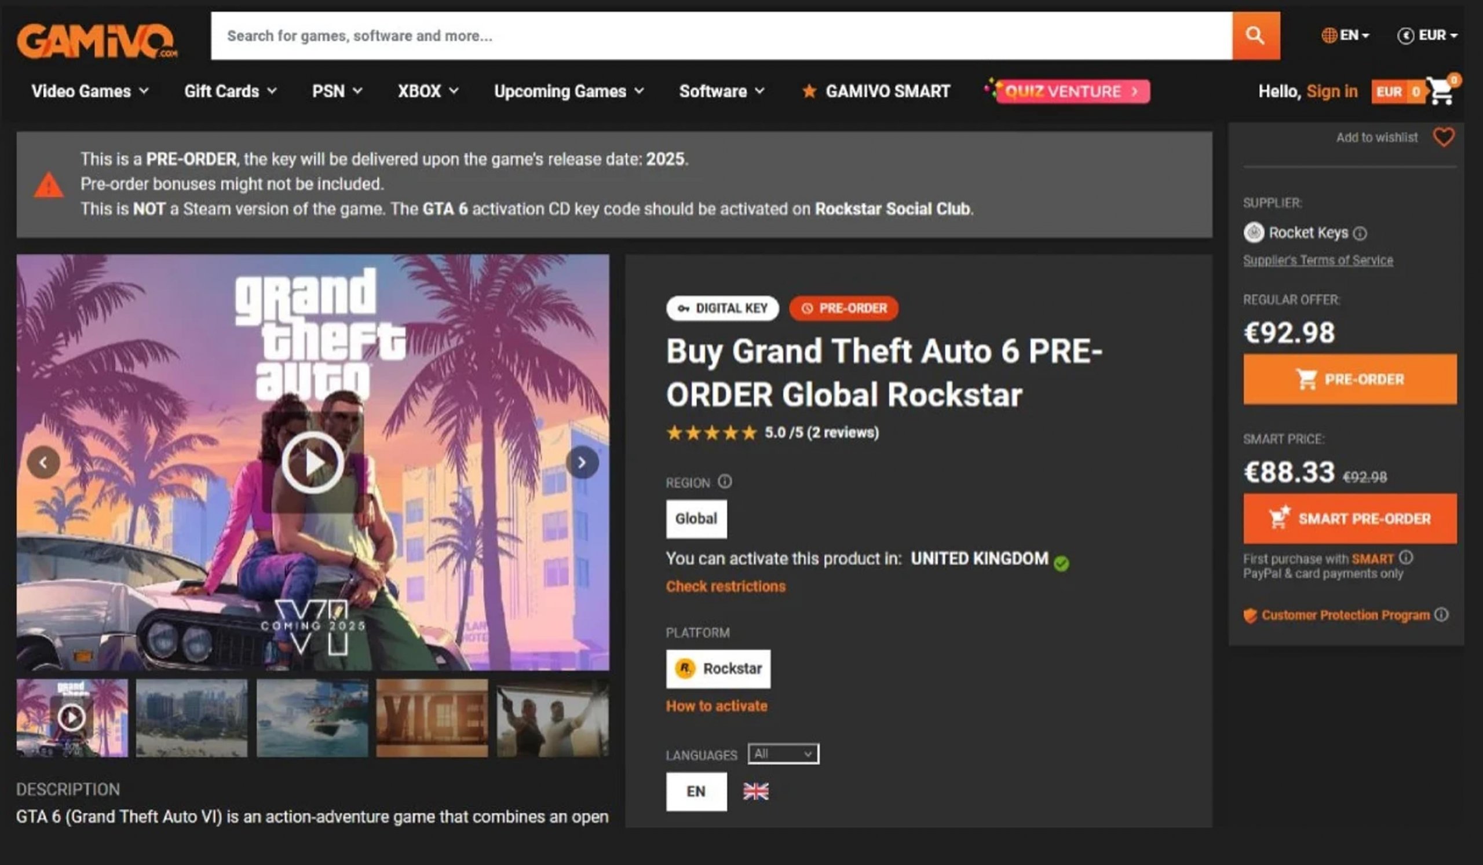Select the VICE sign thumbnail
Image resolution: width=1483 pixels, height=865 pixels.
[x=432, y=718]
